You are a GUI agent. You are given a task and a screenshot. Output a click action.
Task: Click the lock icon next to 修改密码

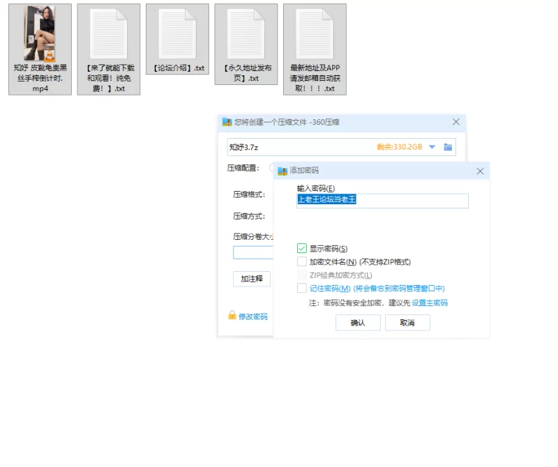232,315
